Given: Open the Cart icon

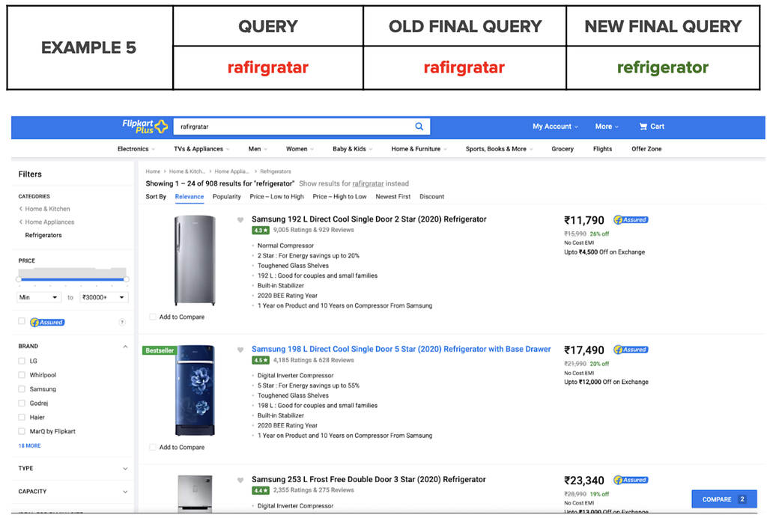Looking at the screenshot, I should [643, 127].
